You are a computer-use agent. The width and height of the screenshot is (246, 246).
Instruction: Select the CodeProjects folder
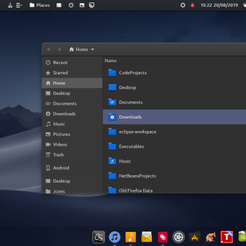click(x=174, y=73)
